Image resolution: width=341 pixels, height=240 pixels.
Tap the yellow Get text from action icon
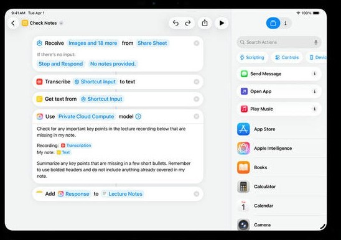pos(39,99)
